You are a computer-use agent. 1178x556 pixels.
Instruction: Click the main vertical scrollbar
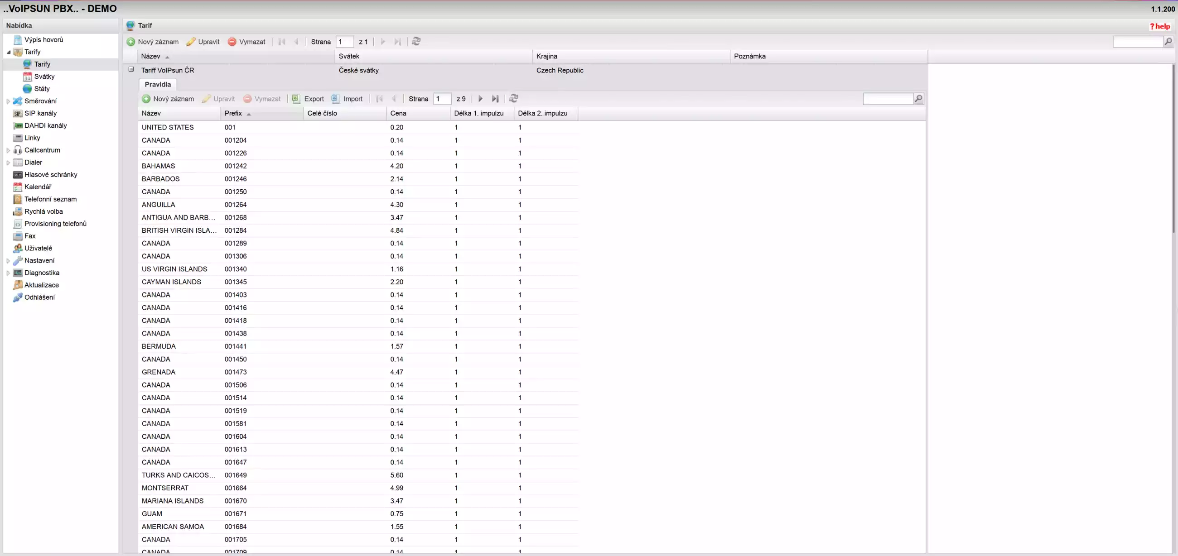pos(1174,149)
